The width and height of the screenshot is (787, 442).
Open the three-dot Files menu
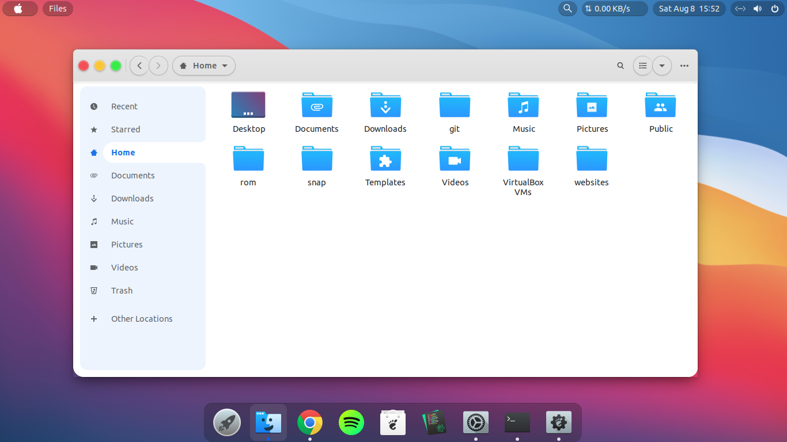coord(684,66)
